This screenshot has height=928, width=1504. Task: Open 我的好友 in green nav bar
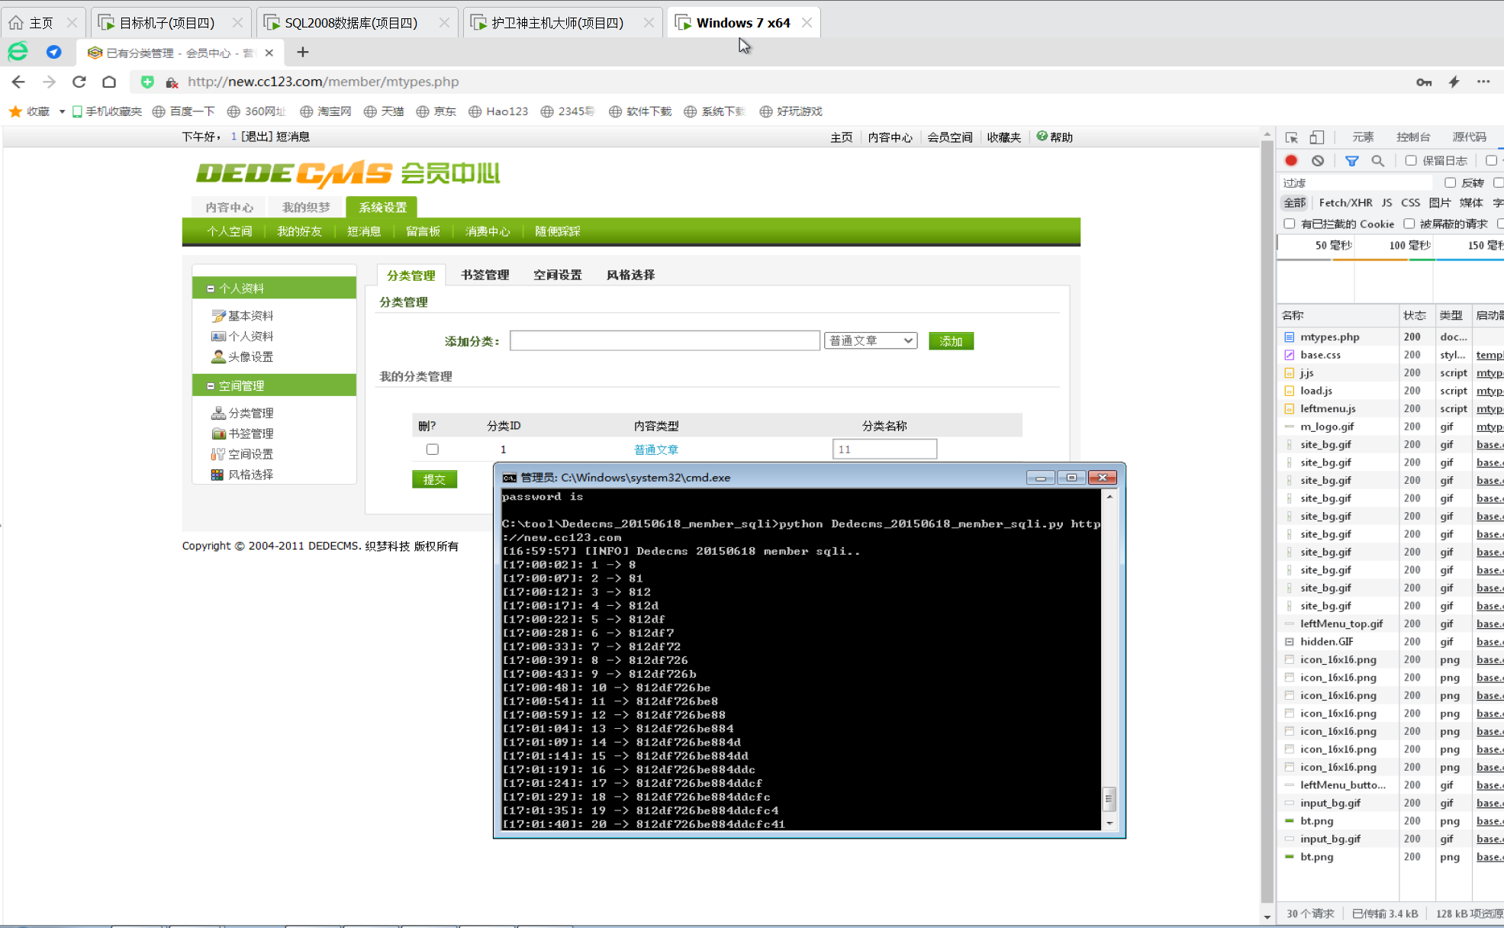pyautogui.click(x=299, y=231)
